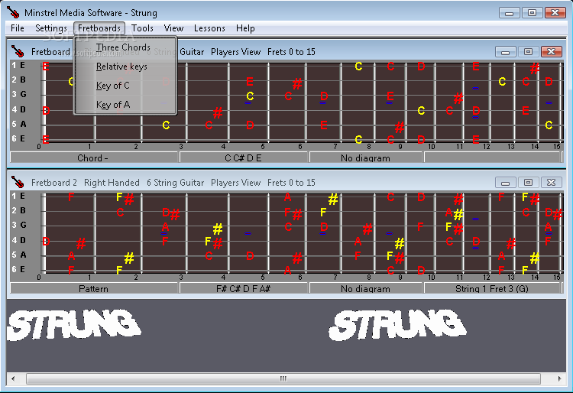Screen dimensions: 573x393
Task: Select Key of C menu entry
Action: pos(113,86)
